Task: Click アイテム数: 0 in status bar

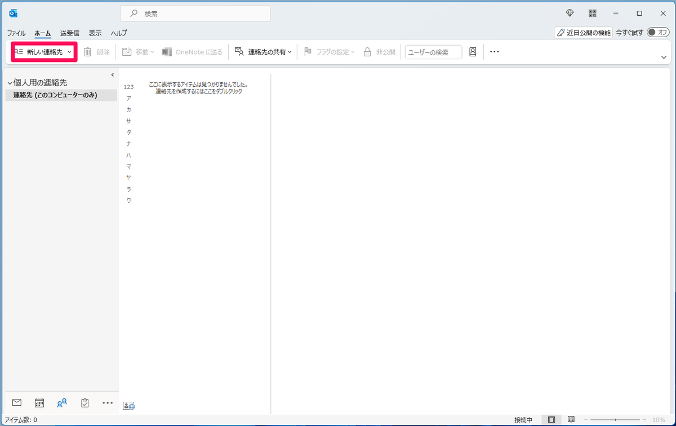Action: tap(21, 420)
